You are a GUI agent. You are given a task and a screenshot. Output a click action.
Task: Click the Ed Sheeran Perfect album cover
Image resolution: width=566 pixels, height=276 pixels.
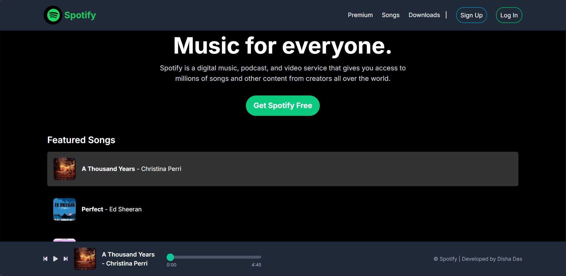[x=64, y=209]
